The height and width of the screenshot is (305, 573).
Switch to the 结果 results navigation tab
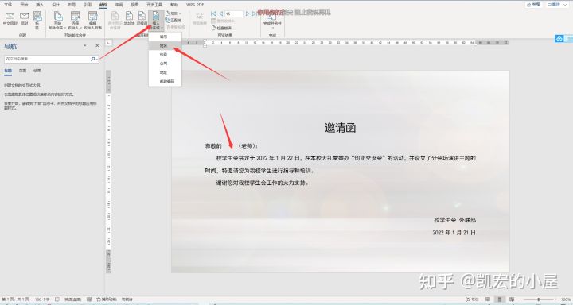37,71
